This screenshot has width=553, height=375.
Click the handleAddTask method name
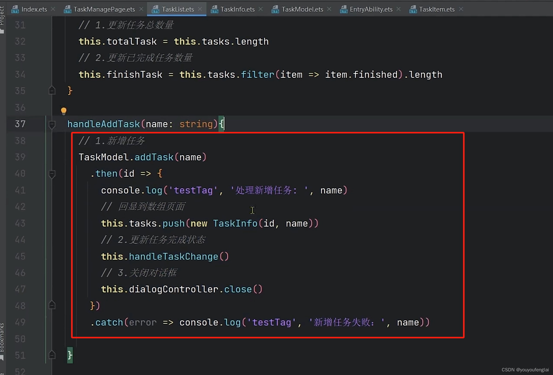tap(103, 124)
